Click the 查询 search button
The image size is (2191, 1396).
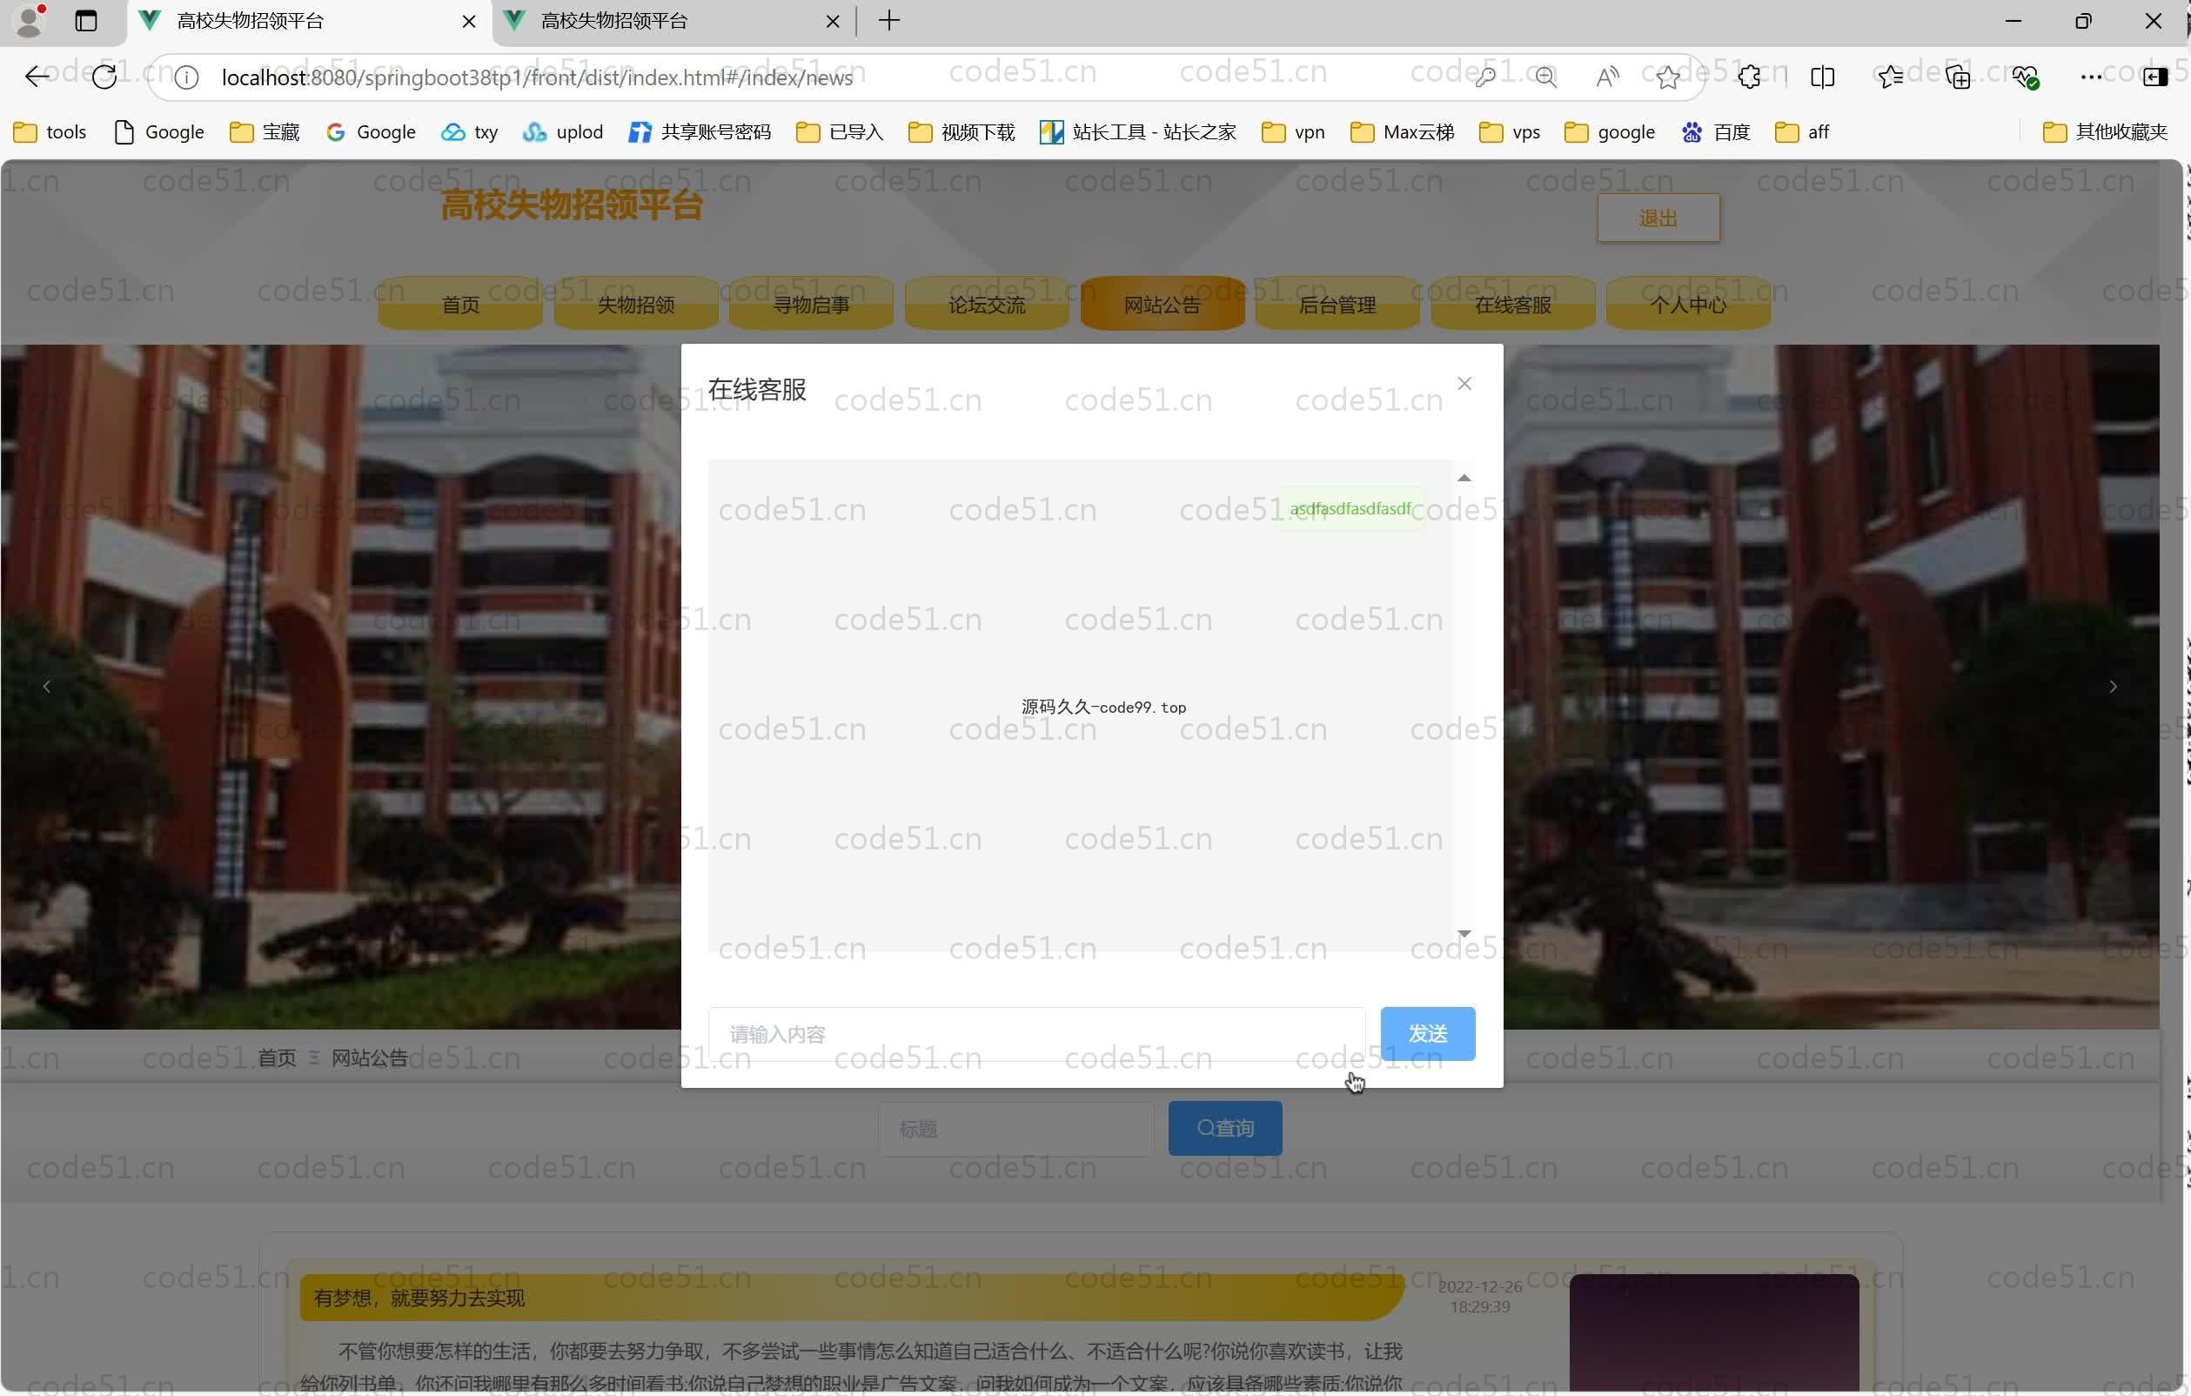click(1224, 1129)
